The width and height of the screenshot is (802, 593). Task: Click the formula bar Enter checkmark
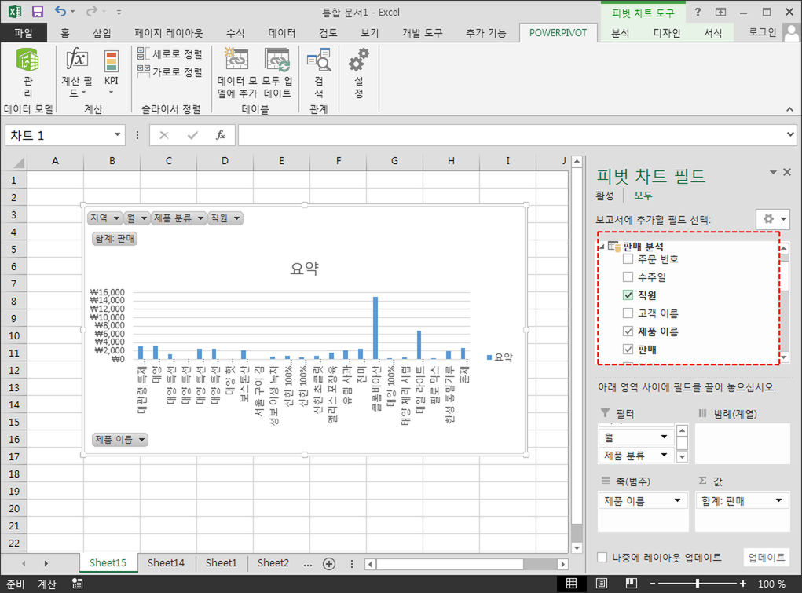tap(192, 135)
